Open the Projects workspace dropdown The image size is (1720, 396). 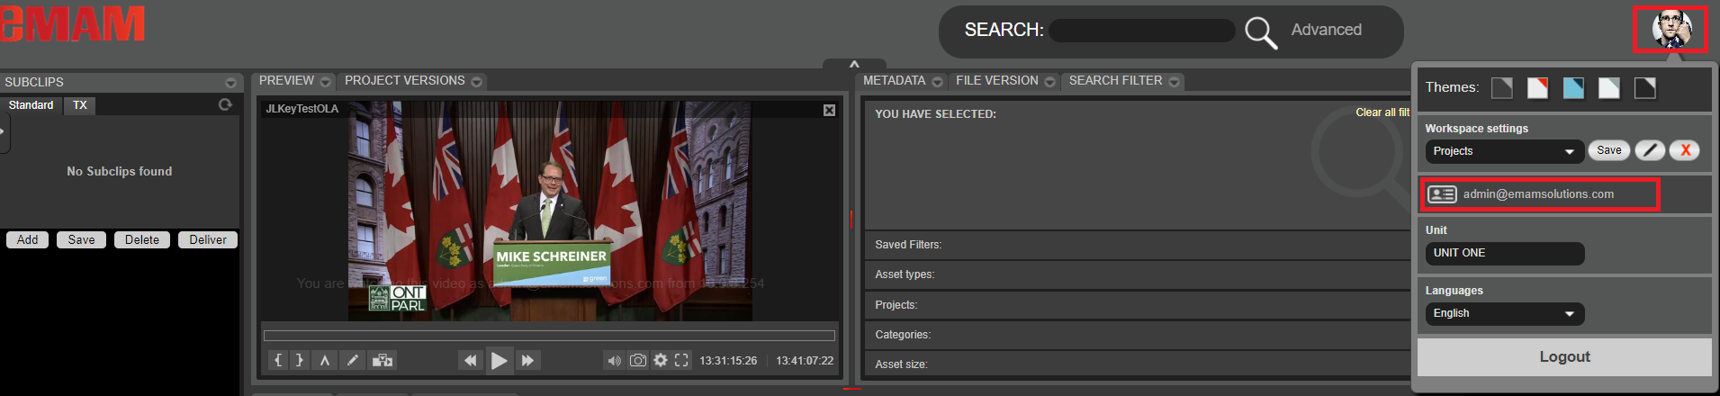[x=1504, y=151]
